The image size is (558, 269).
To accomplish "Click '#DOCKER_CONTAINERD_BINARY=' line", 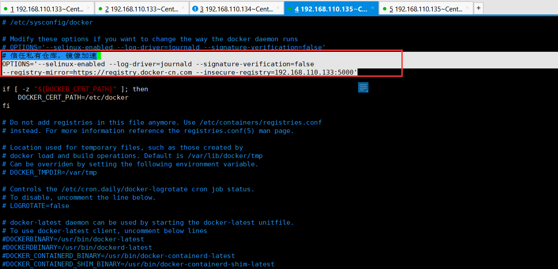I will click(118, 256).
